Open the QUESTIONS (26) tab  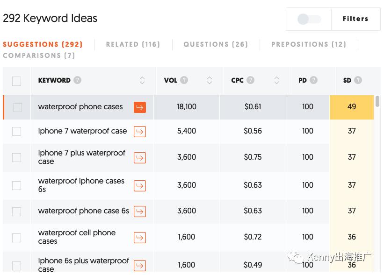coord(216,44)
